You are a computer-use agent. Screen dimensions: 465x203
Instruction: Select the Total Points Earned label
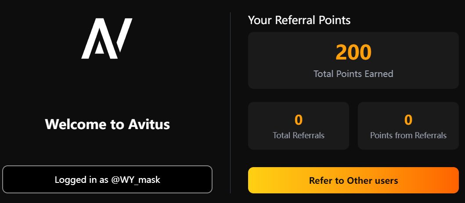353,73
